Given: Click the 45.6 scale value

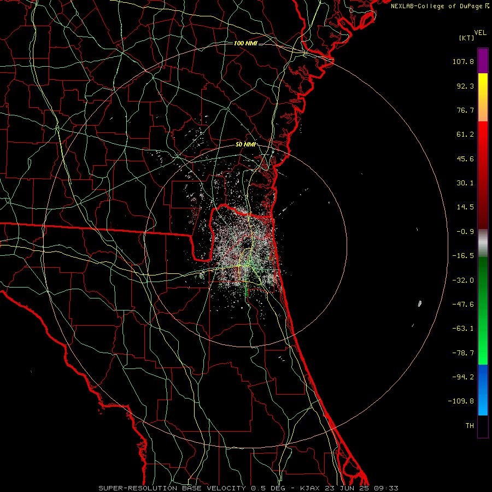Looking at the screenshot, I should coord(465,159).
